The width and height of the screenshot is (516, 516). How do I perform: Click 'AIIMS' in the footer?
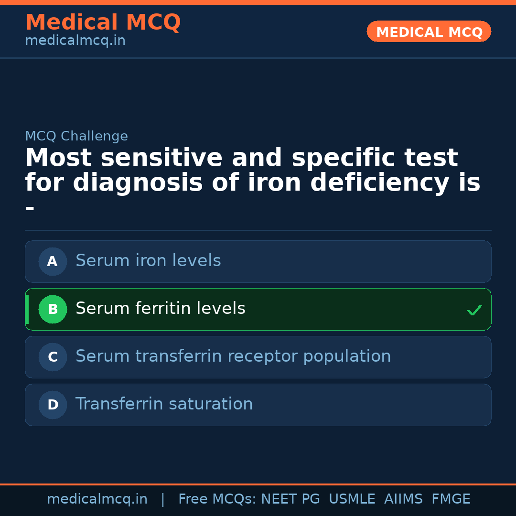coord(403,499)
